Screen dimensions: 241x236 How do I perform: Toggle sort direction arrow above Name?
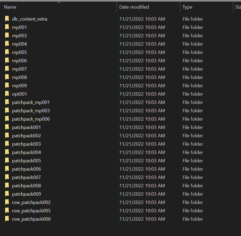pos(59,2)
